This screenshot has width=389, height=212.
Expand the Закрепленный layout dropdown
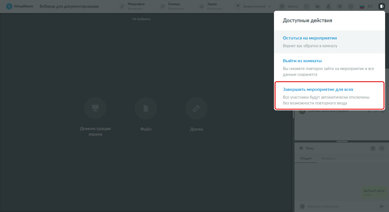[253, 6]
